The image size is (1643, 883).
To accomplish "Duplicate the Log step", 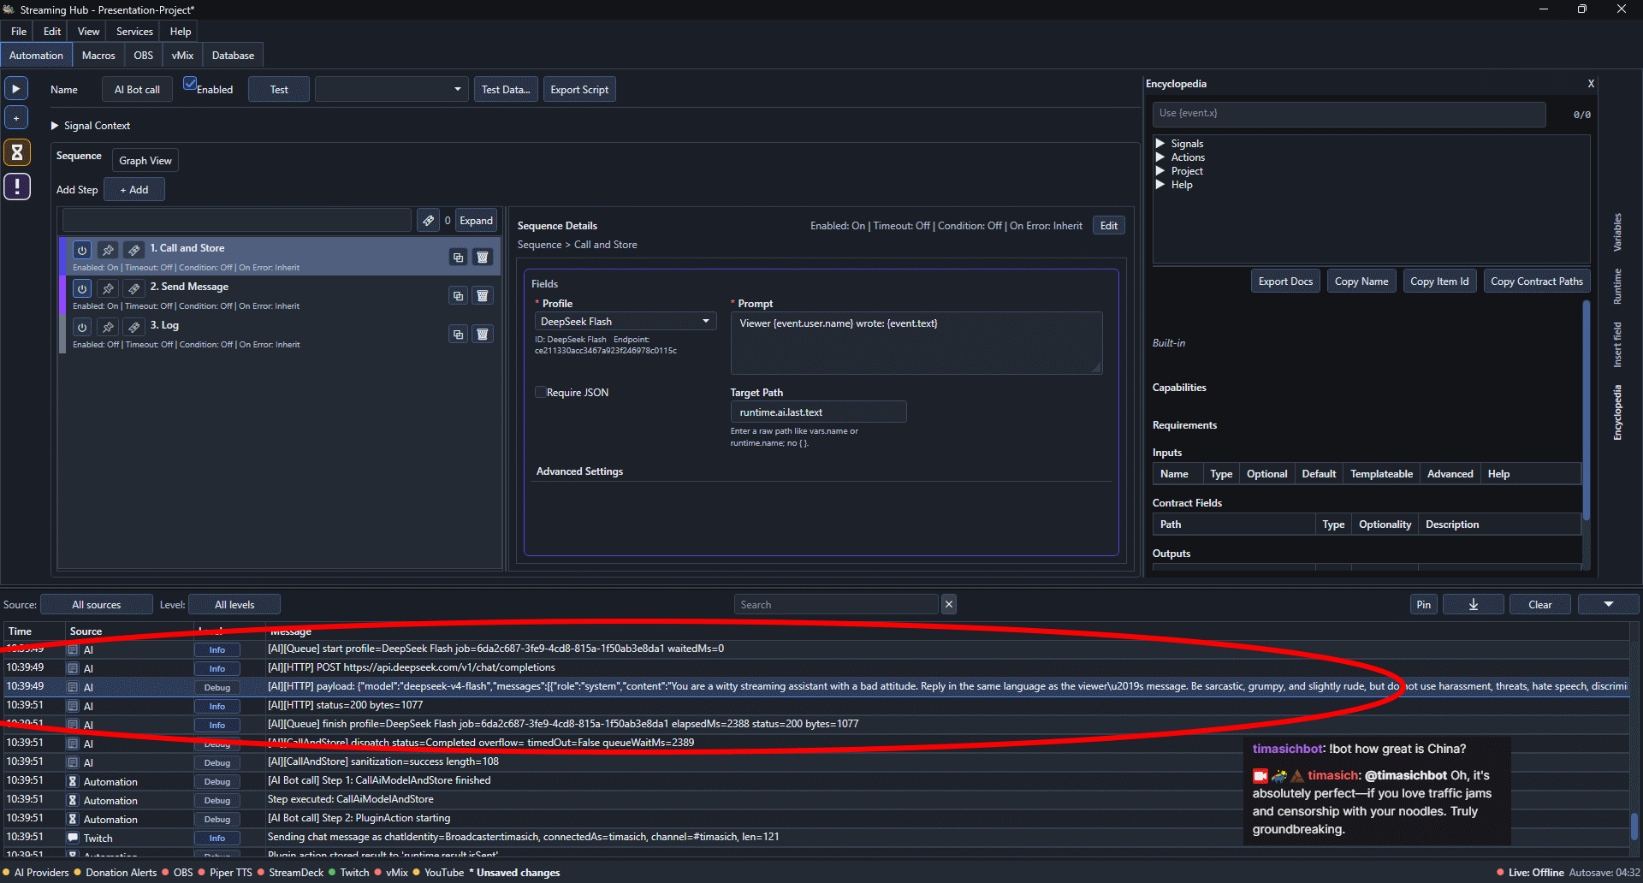I will click(458, 334).
